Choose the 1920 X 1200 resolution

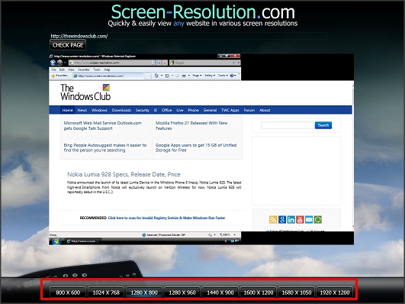(x=335, y=293)
